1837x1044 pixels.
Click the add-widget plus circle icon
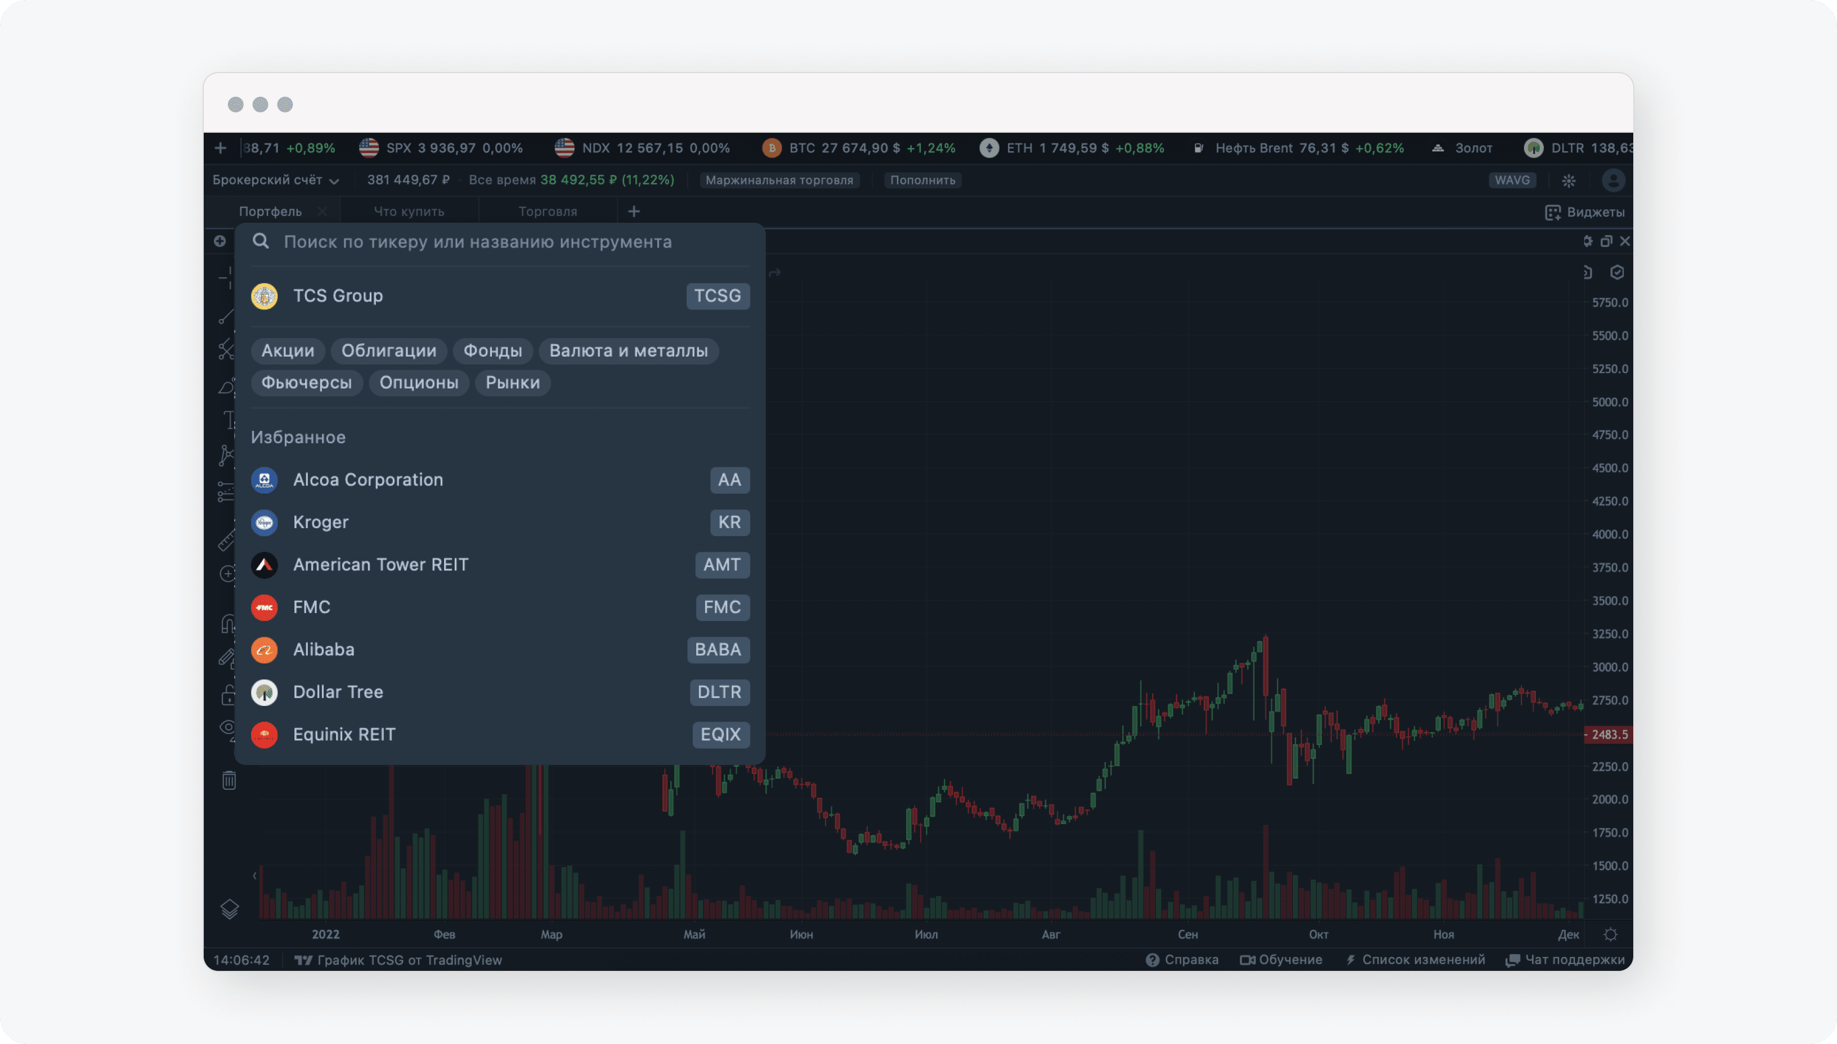(x=219, y=241)
